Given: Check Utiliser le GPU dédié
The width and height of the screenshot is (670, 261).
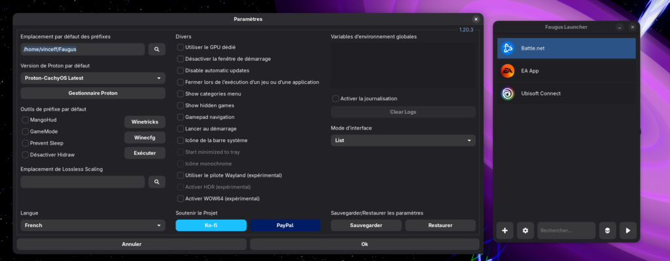Looking at the screenshot, I should 181,47.
